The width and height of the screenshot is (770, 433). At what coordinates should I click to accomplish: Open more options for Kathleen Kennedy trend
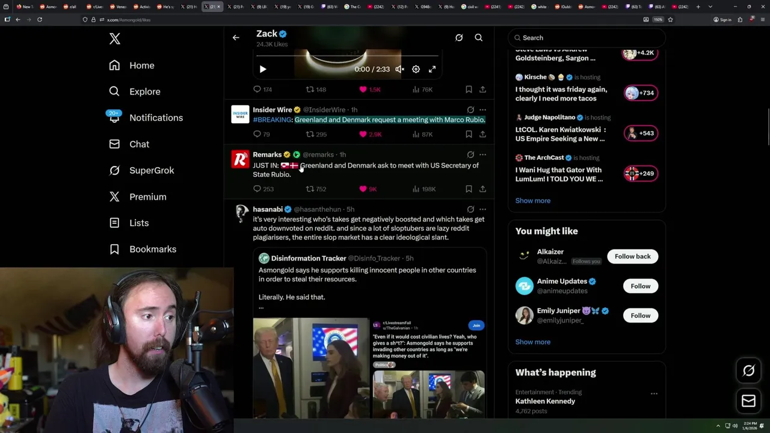[654, 393]
